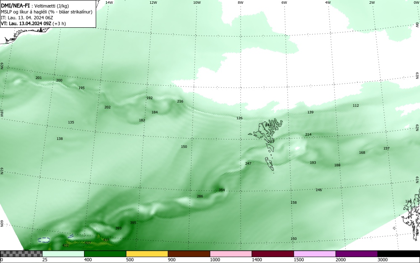The image size is (420, 263).
Task: Click the map value '184'
Action: (155, 112)
